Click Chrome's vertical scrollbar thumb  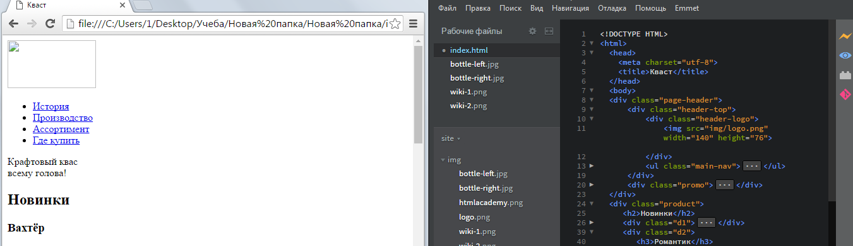pos(418,94)
